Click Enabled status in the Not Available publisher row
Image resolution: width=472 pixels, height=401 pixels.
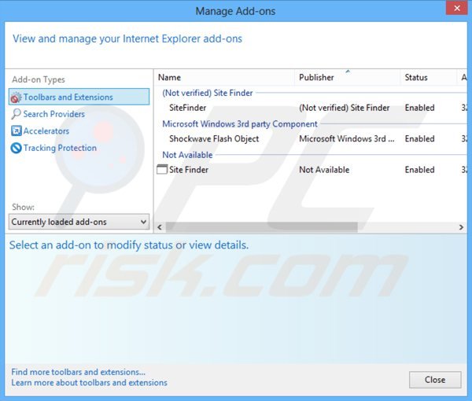[x=419, y=170]
